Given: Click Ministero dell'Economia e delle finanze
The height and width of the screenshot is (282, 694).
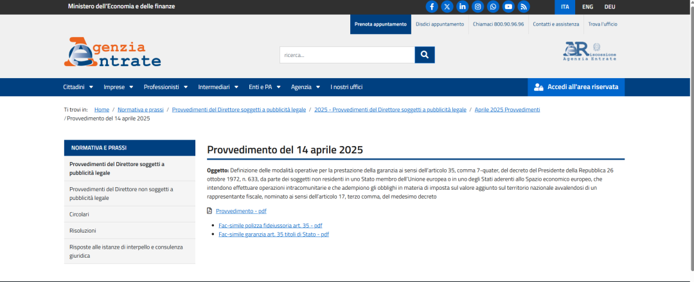Looking at the screenshot, I should coord(121,6).
